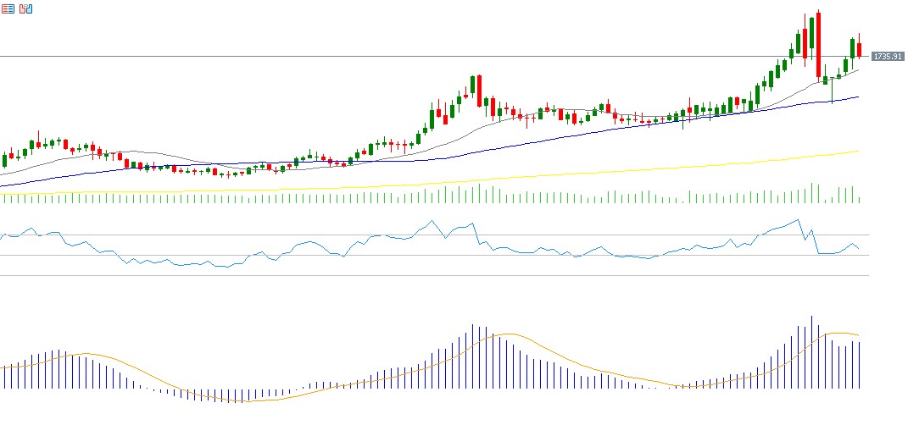Open the Depth of Market icon
The image size is (908, 425).
click(x=8, y=9)
